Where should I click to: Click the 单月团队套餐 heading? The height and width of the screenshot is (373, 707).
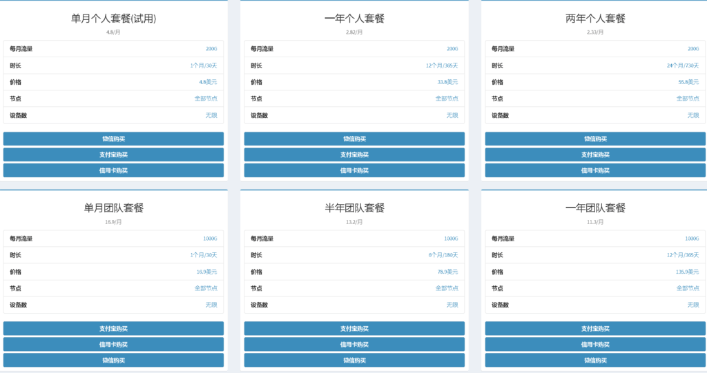[x=114, y=208]
